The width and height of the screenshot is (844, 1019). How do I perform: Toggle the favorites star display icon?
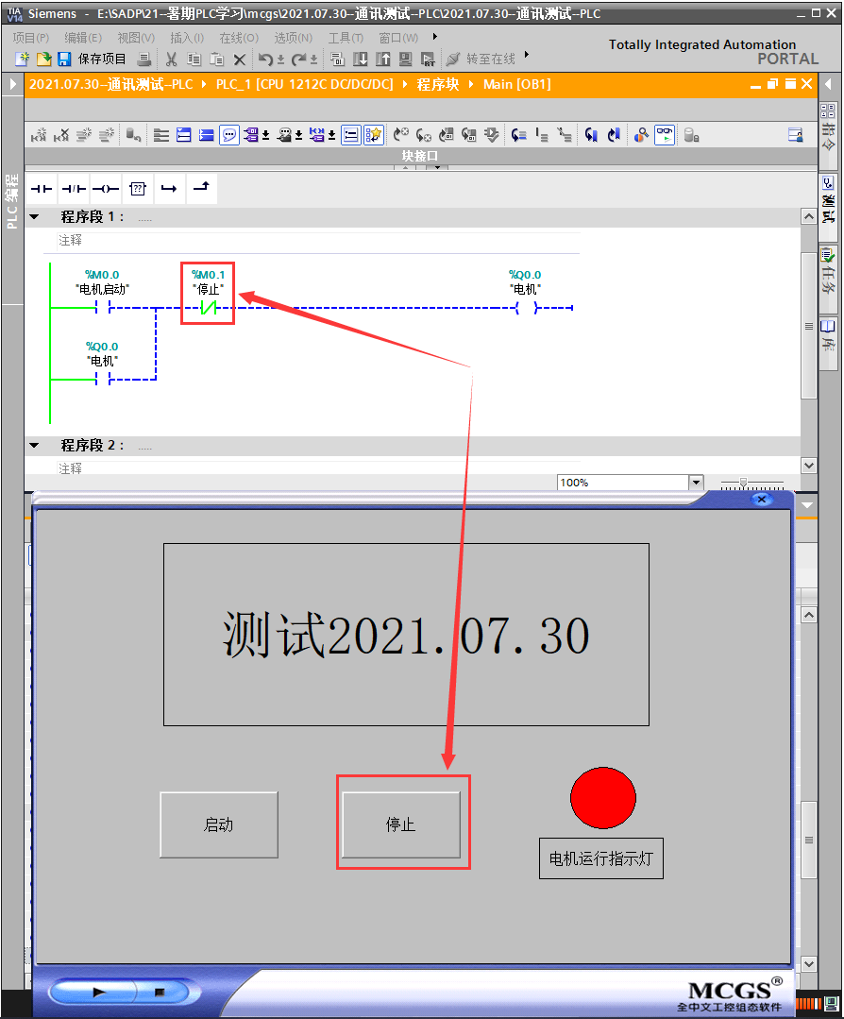(x=374, y=135)
